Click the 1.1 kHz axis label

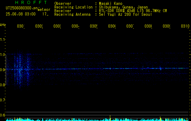point(2,40)
